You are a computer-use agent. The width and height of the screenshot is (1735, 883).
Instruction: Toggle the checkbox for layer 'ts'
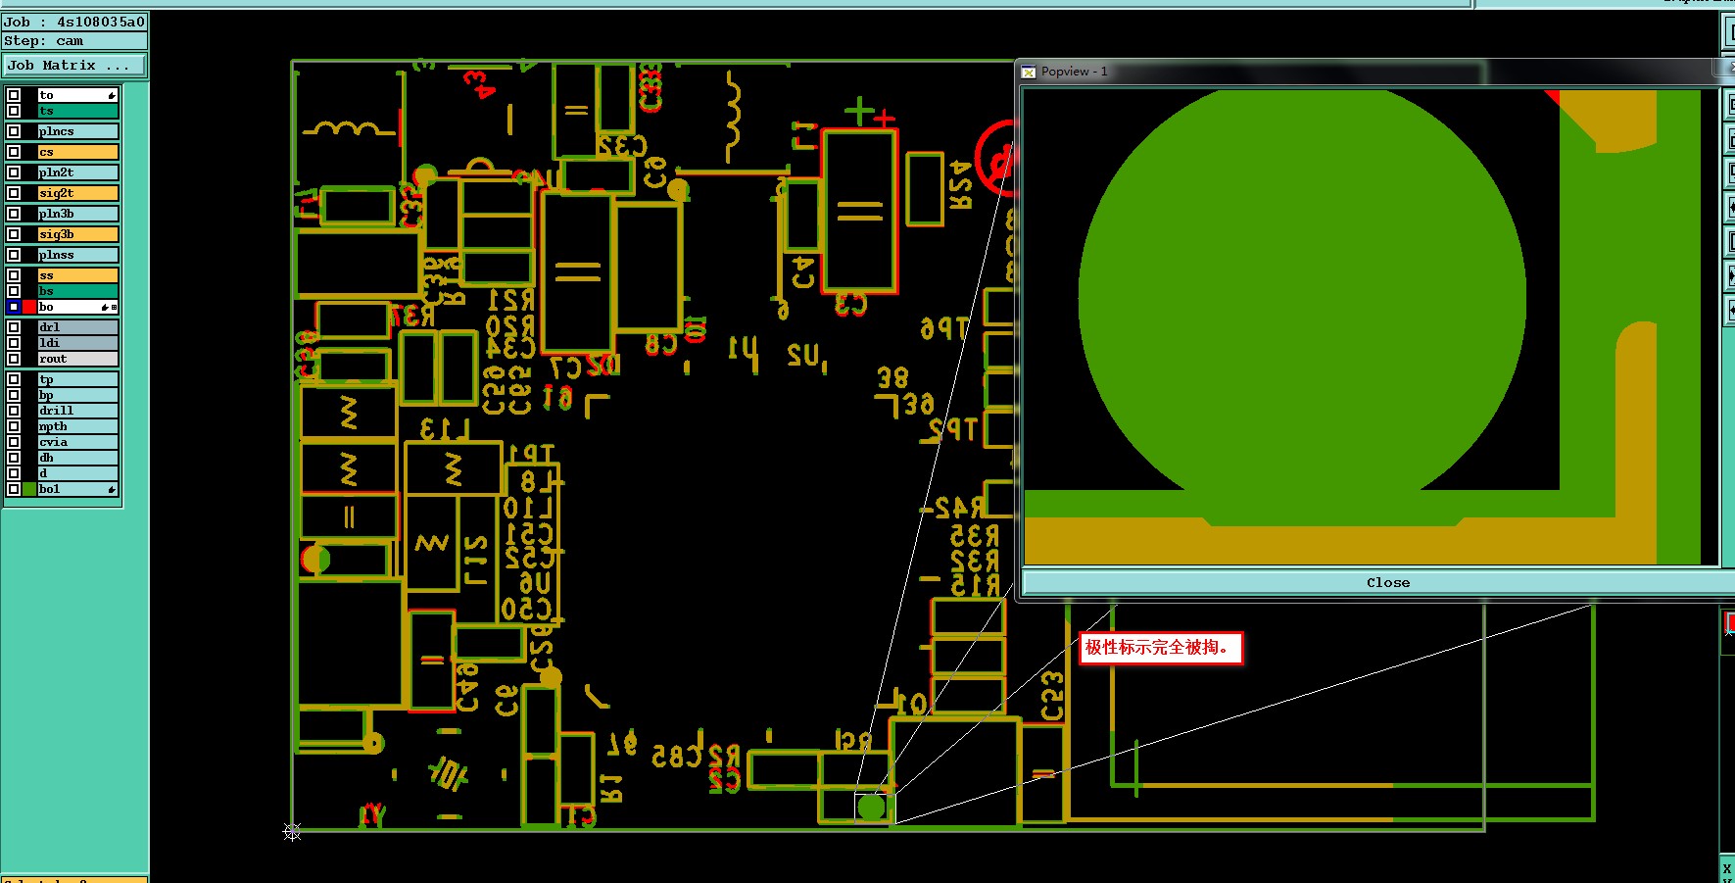click(14, 111)
